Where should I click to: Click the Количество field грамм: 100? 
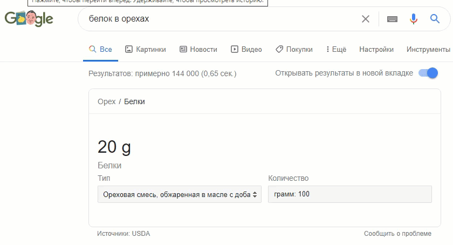(x=350, y=194)
